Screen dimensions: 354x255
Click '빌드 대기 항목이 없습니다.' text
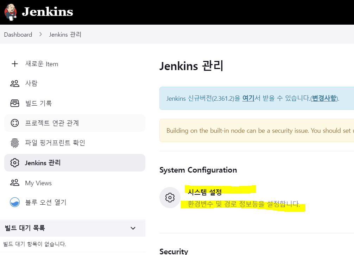[x=34, y=244]
